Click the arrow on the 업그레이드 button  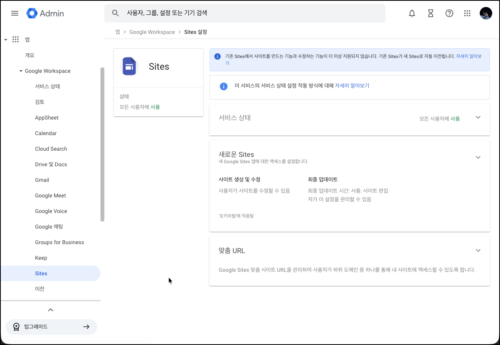pos(86,327)
